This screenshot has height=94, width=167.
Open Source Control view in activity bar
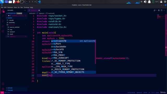pos(3,21)
